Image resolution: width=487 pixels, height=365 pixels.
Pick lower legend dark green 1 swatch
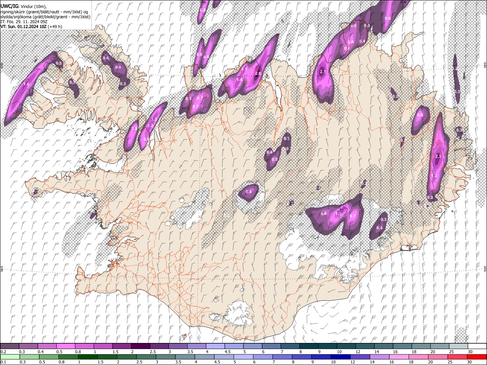[88, 357]
